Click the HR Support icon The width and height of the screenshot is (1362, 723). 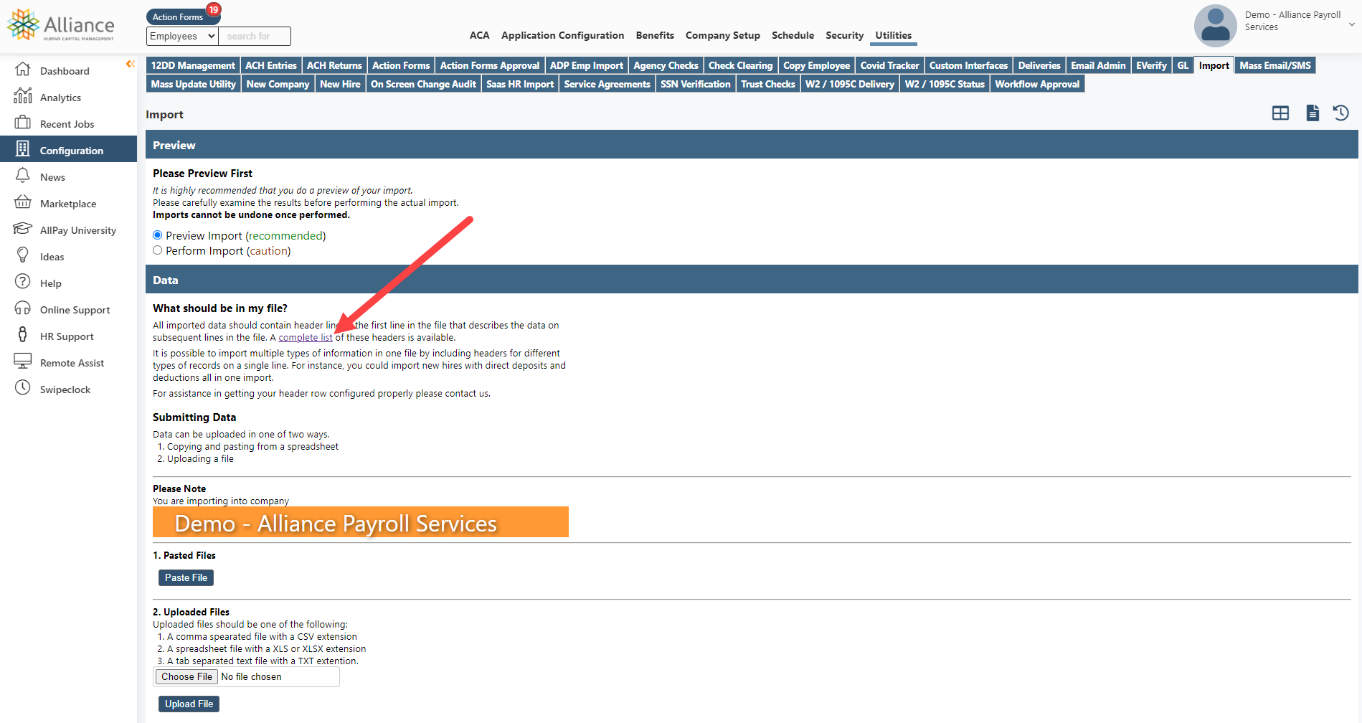click(x=23, y=335)
